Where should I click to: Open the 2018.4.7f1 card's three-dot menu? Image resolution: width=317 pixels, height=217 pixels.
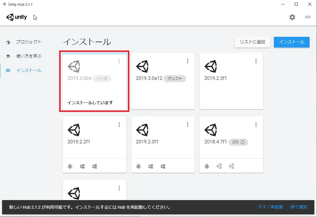pyautogui.click(x=256, y=125)
